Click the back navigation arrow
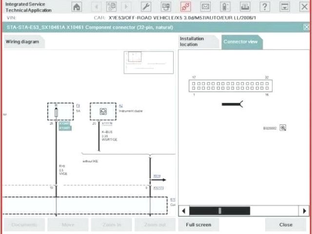312x234 pixels. pos(96,7)
